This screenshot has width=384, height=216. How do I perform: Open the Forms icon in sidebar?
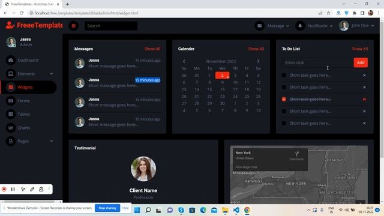point(11,101)
